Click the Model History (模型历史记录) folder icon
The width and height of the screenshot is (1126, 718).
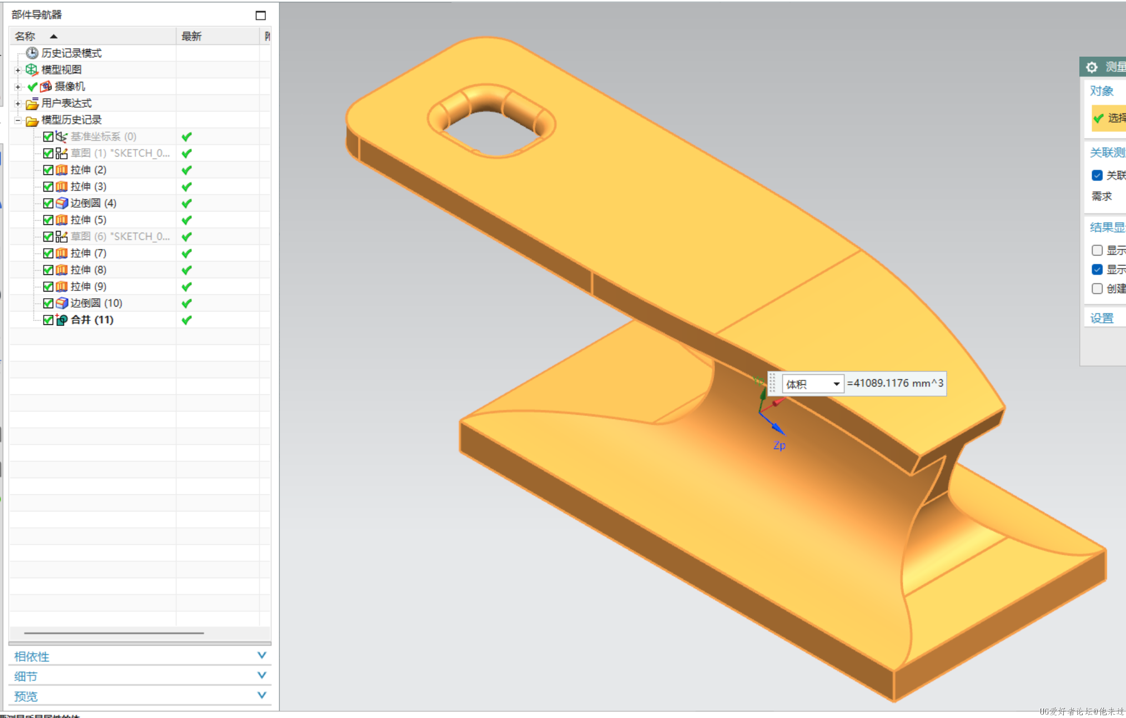32,120
